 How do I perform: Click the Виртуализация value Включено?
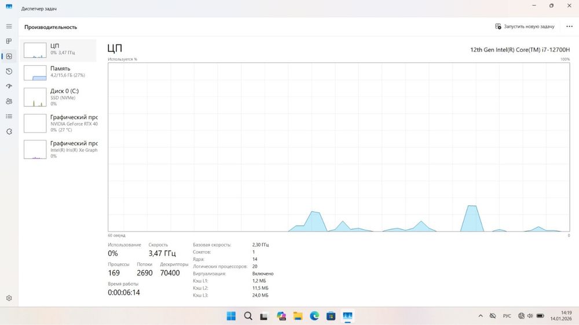(262, 274)
